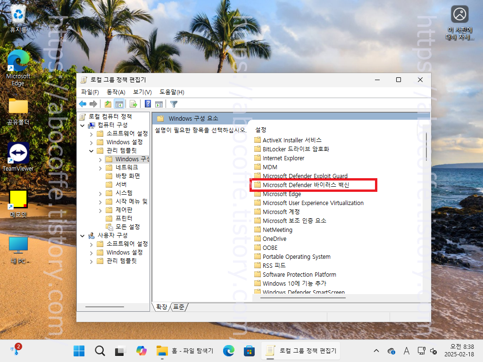Open the 내 PC desktop icon
Image resolution: width=483 pixels, height=362 pixels.
[18, 250]
